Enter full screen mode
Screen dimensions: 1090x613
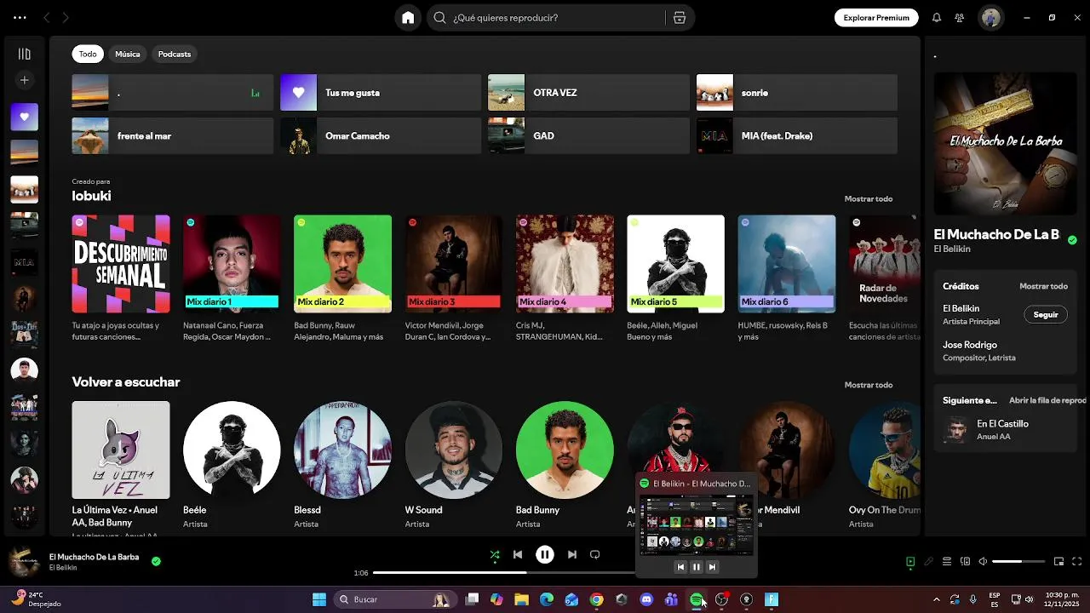tap(1077, 562)
